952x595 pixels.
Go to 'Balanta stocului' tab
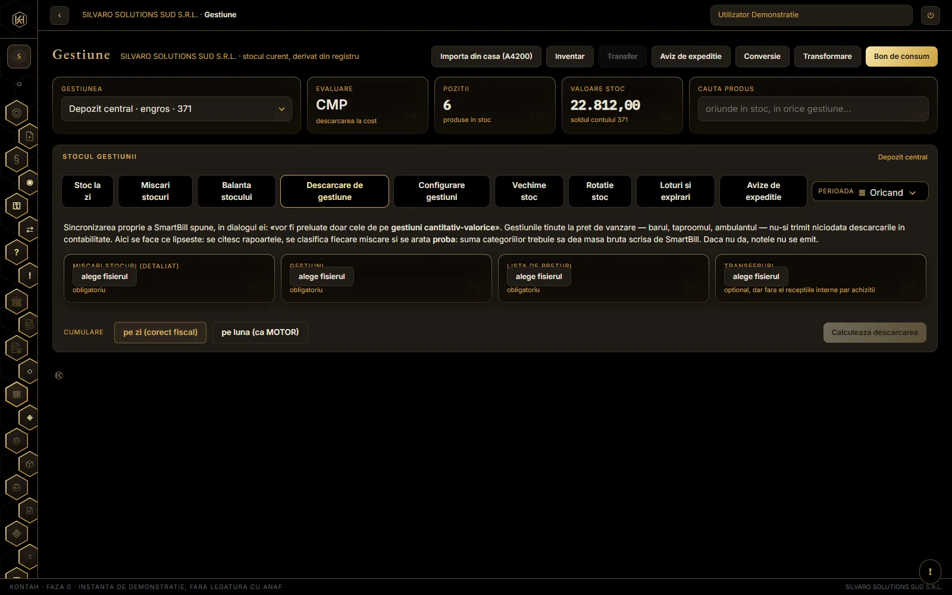236,191
